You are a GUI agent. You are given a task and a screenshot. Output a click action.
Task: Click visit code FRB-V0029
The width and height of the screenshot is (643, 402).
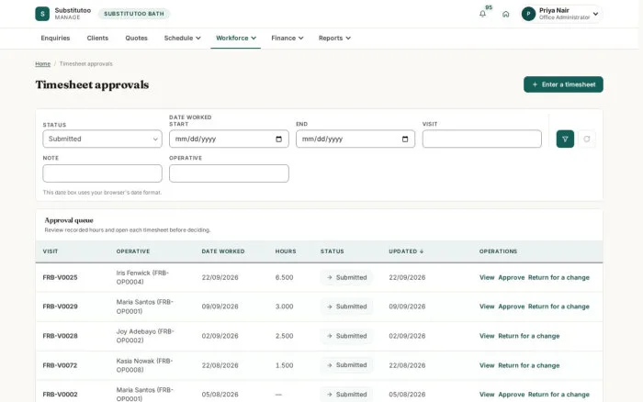60,307
